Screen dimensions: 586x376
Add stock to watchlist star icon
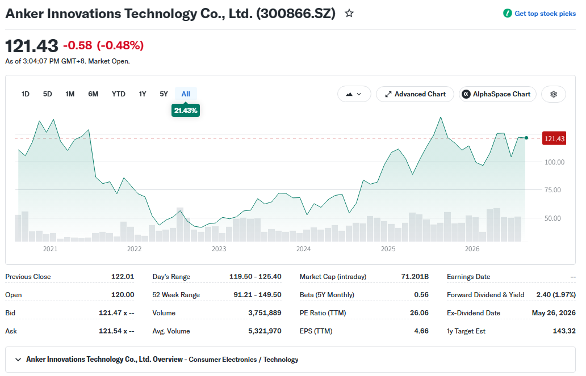[x=349, y=14]
